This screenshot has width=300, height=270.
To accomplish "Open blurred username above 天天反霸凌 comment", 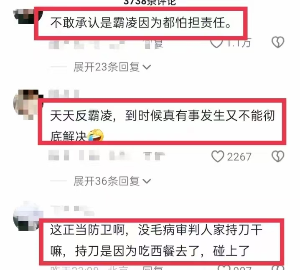I will [x=64, y=94].
